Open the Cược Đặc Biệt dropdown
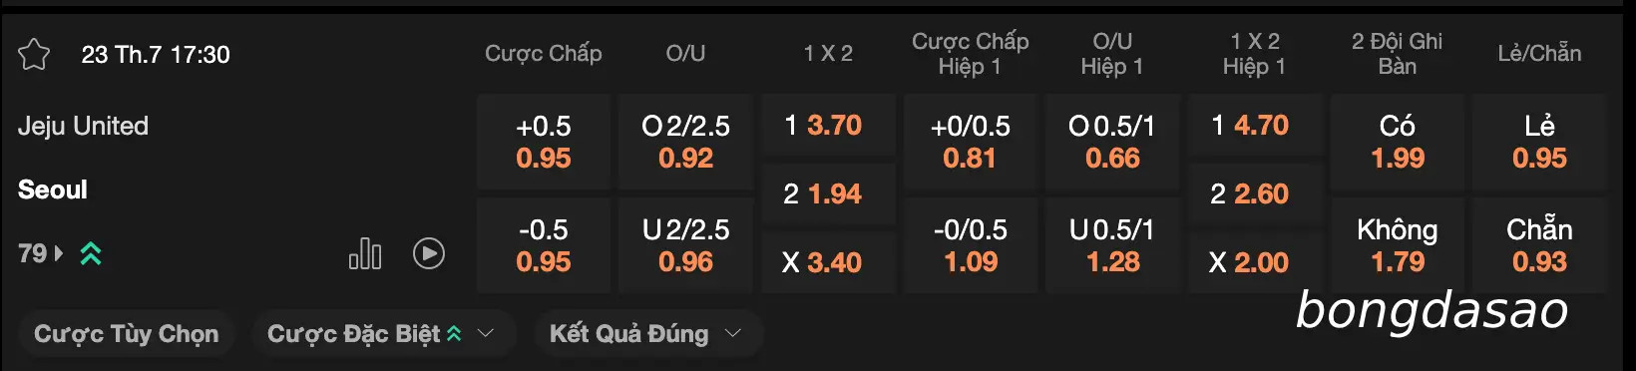This screenshot has height=371, width=1636. [383, 334]
